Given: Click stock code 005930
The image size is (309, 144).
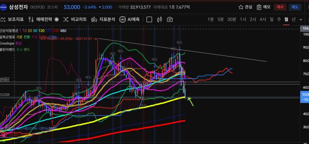Looking at the screenshot, I should [x=37, y=7].
